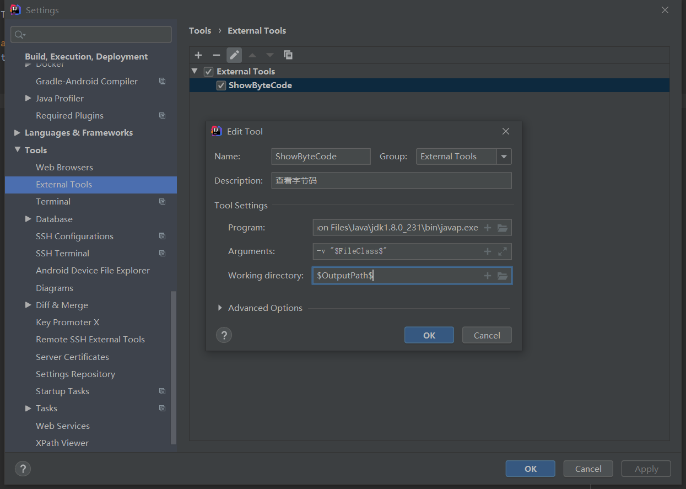The image size is (686, 489).
Task: Open Web Services settings
Action: click(x=63, y=426)
